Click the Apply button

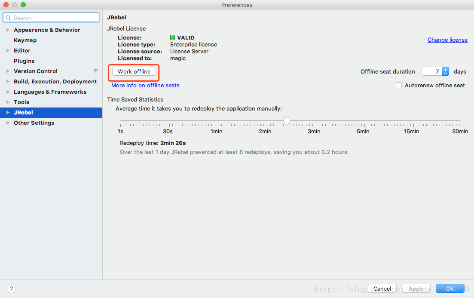(416, 289)
